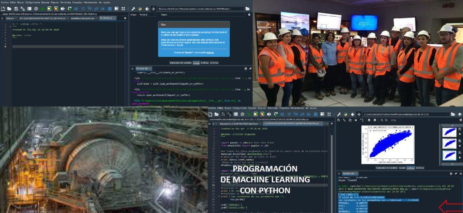463x213 pixels.
Task: Open PYTHONPATH manager in top-left Spyder
Action: [x=140, y=9]
